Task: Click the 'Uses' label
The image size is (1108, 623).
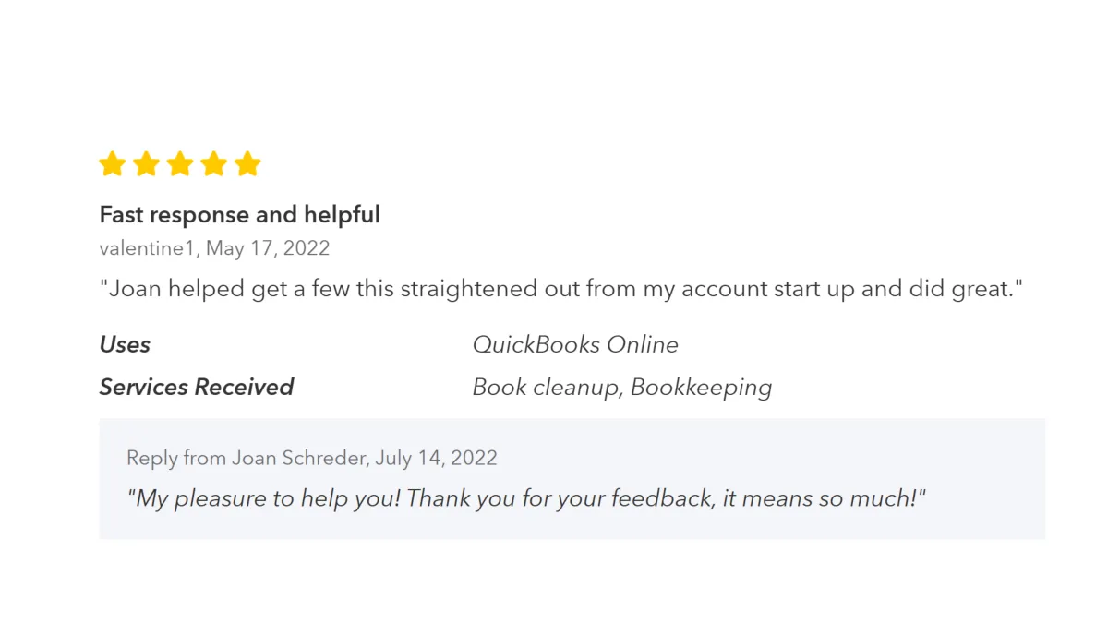Action: 125,345
